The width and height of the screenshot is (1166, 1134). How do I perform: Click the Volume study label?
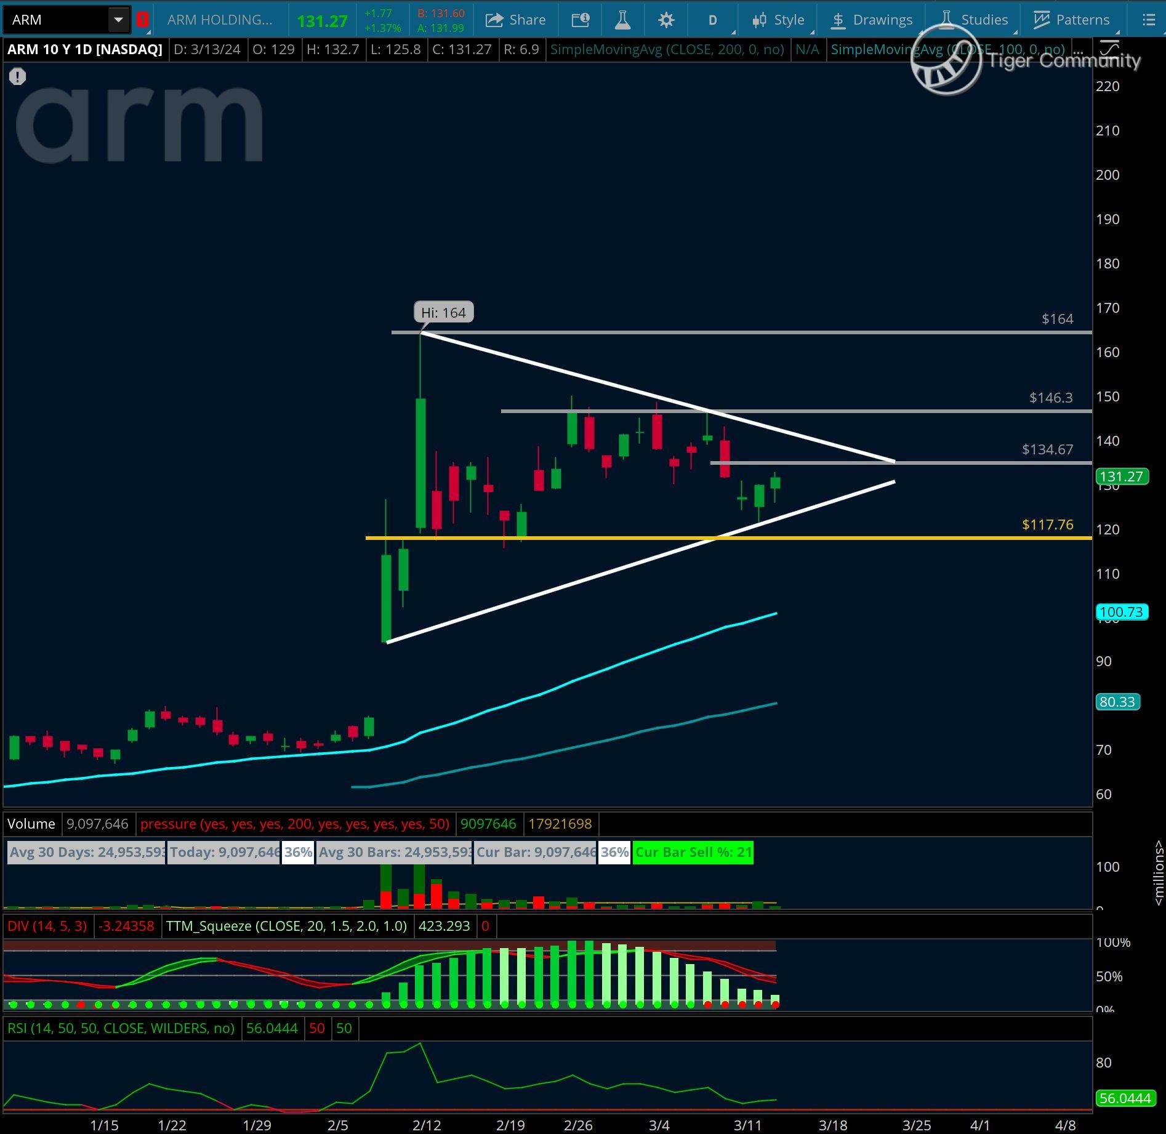pyautogui.click(x=31, y=824)
